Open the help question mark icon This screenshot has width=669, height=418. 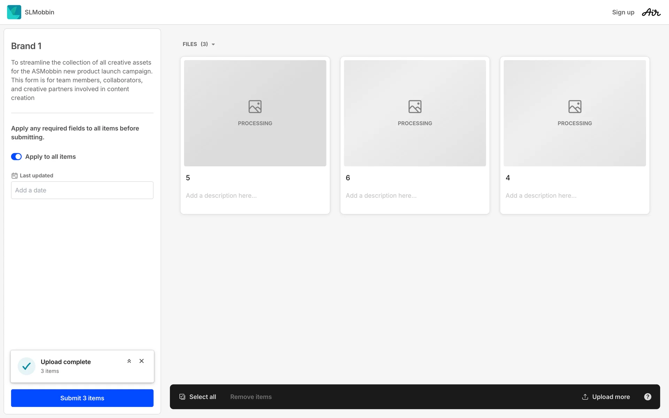tap(647, 397)
